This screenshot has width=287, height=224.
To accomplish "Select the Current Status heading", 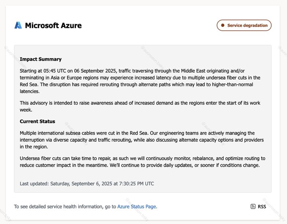I will [37, 122].
